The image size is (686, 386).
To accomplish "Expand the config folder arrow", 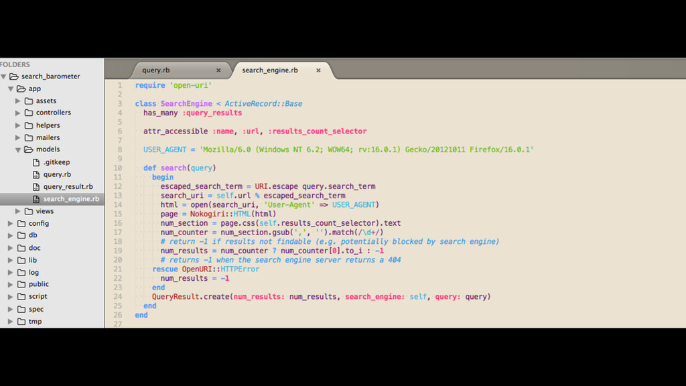I will pos(11,224).
